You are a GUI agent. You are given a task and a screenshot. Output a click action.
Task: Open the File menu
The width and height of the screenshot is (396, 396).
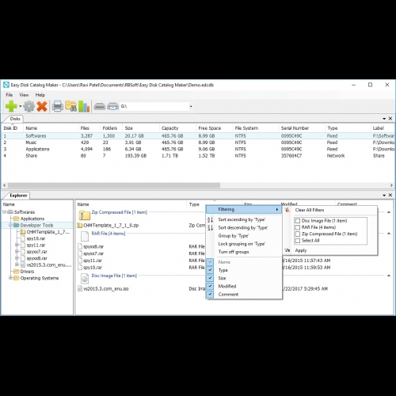10,95
